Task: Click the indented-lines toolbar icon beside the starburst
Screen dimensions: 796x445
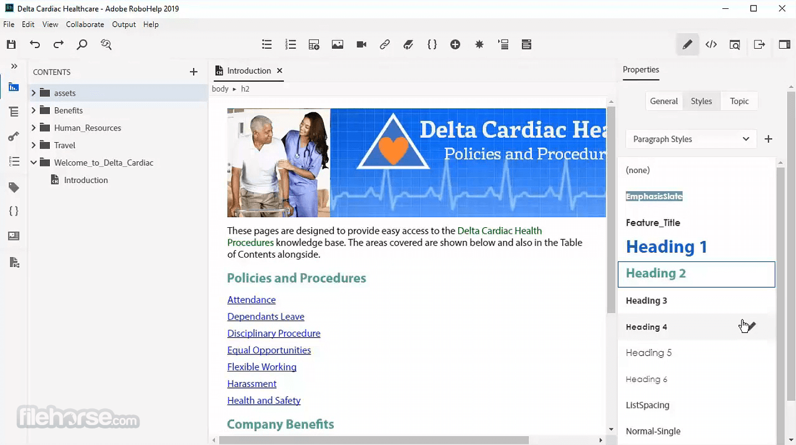Action: (x=503, y=45)
